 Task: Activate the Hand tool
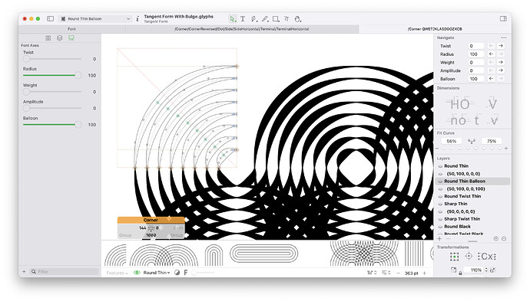point(297,19)
